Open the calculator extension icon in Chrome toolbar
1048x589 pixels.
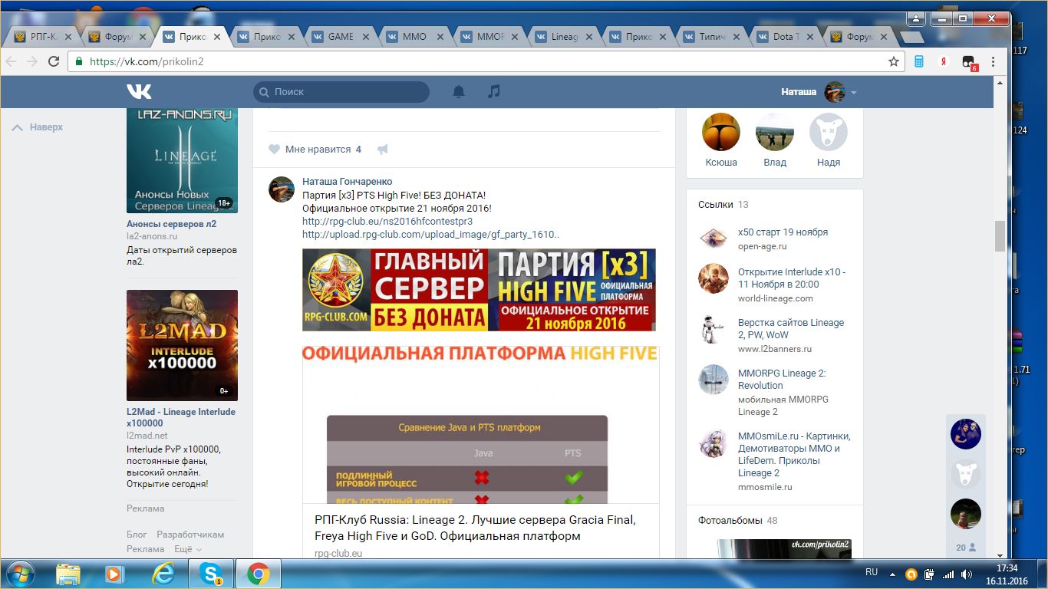[x=919, y=61]
